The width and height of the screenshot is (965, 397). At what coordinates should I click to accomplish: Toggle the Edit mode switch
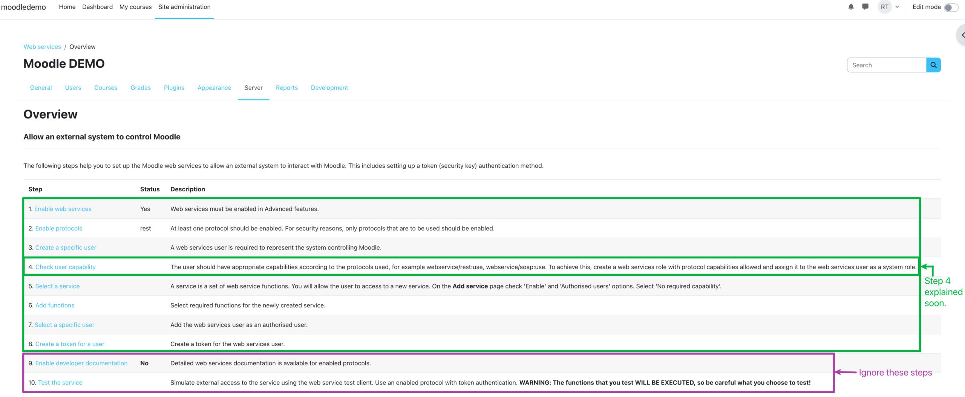tap(951, 8)
